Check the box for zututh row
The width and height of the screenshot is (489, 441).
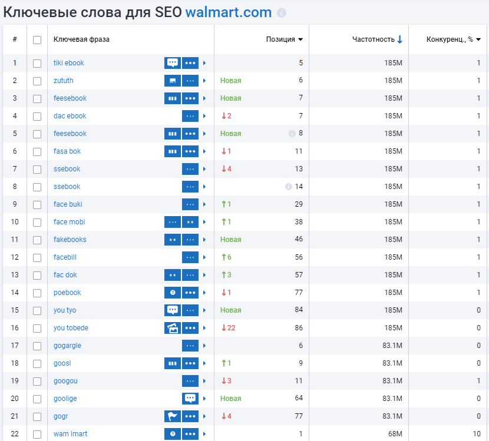click(x=37, y=81)
